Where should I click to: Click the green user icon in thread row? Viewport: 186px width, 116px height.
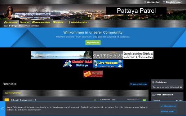click(95, 100)
